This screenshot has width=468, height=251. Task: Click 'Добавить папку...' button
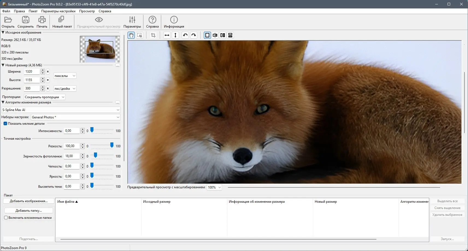tap(28, 211)
